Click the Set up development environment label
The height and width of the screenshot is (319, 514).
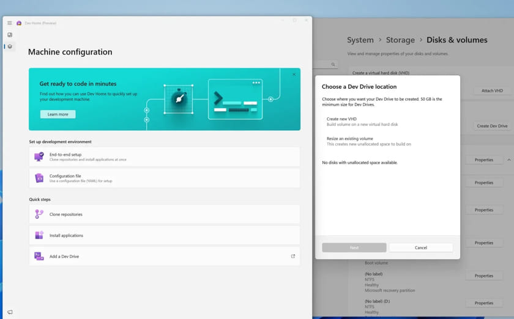point(61,142)
